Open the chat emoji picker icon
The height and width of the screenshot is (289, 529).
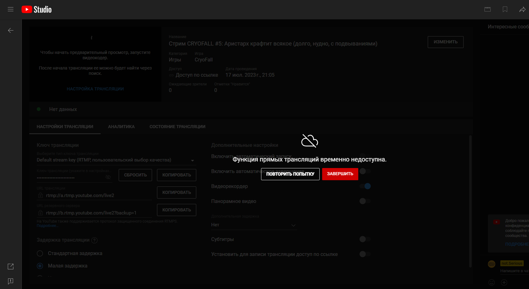point(492,282)
